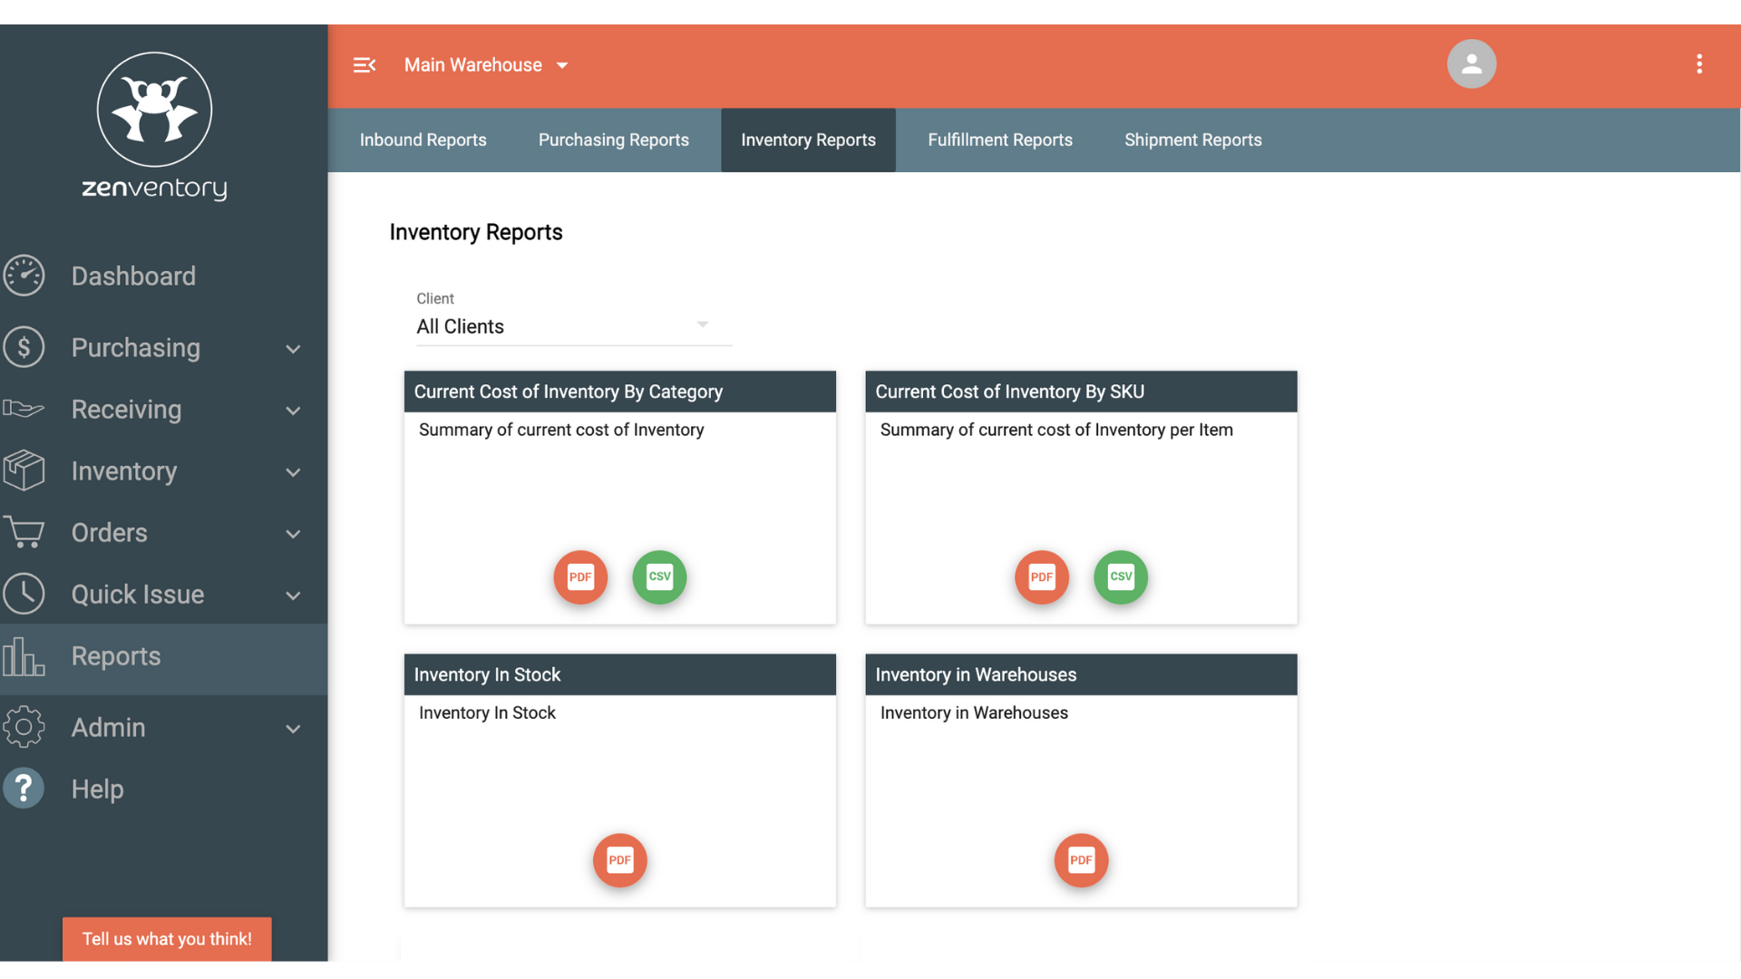
Task: Click the Help question mark icon
Action: point(24,789)
